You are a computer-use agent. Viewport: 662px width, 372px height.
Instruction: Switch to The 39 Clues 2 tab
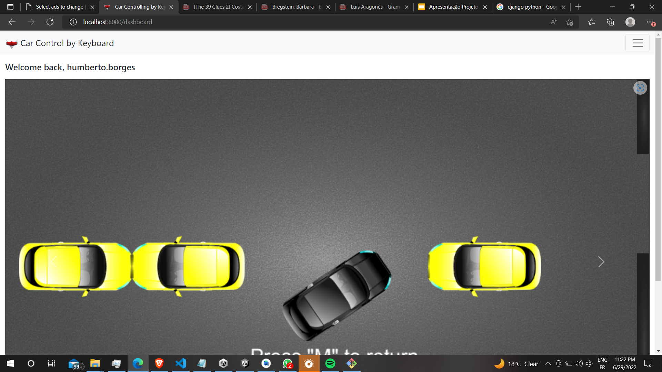pyautogui.click(x=217, y=7)
